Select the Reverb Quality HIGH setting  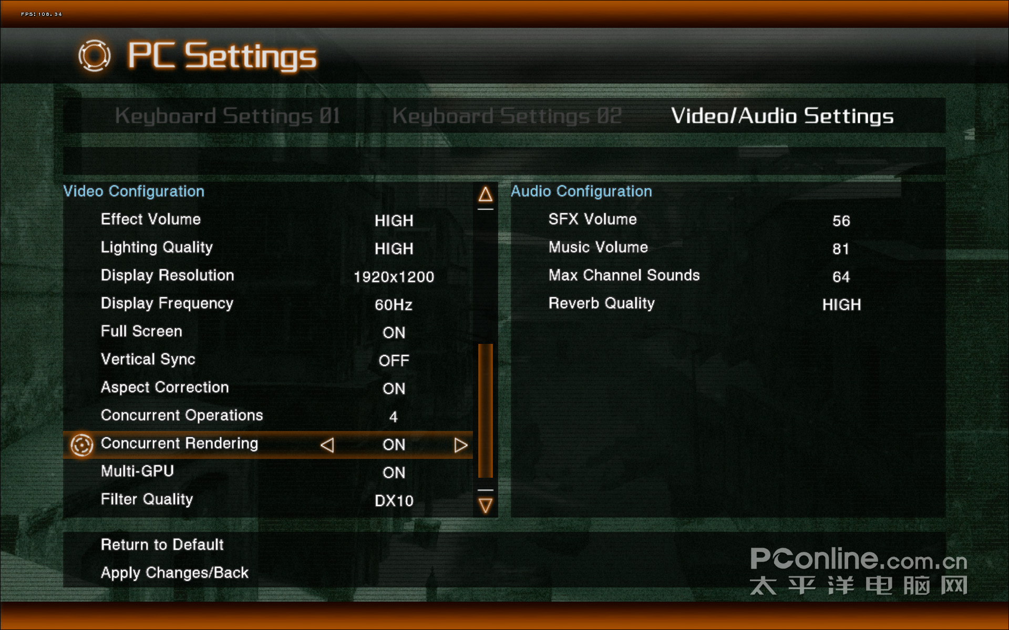(841, 305)
